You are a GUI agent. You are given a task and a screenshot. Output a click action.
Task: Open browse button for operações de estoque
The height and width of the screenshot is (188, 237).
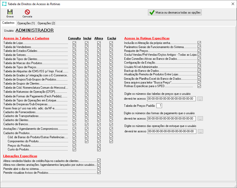coord(200,131)
